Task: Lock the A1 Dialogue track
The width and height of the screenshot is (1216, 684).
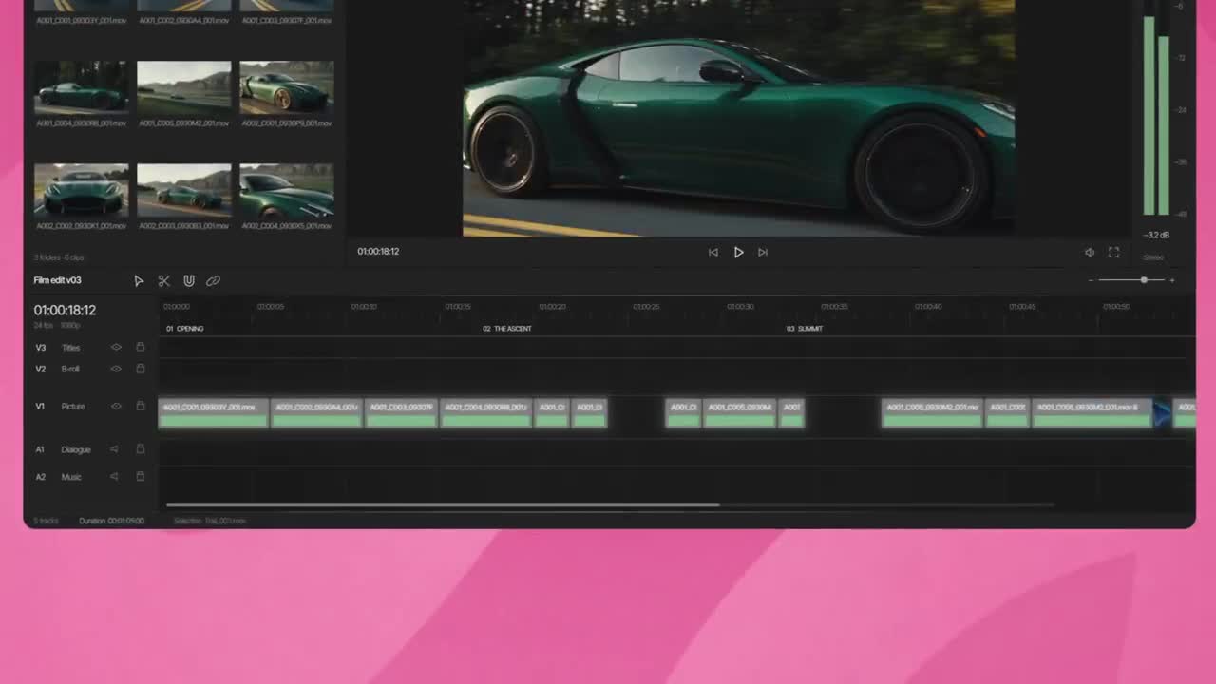Action: tap(141, 448)
